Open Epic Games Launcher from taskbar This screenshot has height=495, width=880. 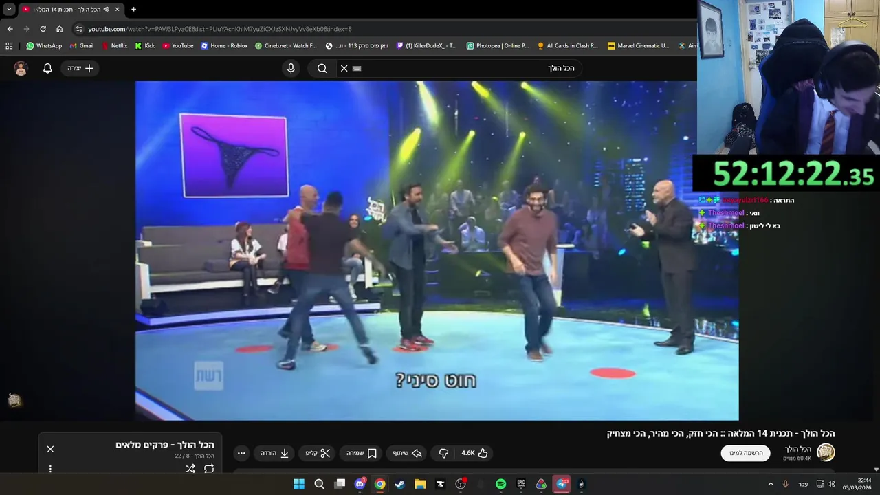(521, 484)
